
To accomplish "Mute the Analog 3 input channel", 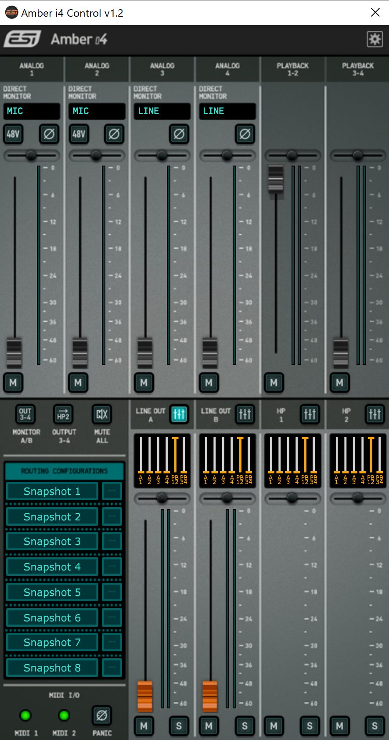I will coord(144,383).
